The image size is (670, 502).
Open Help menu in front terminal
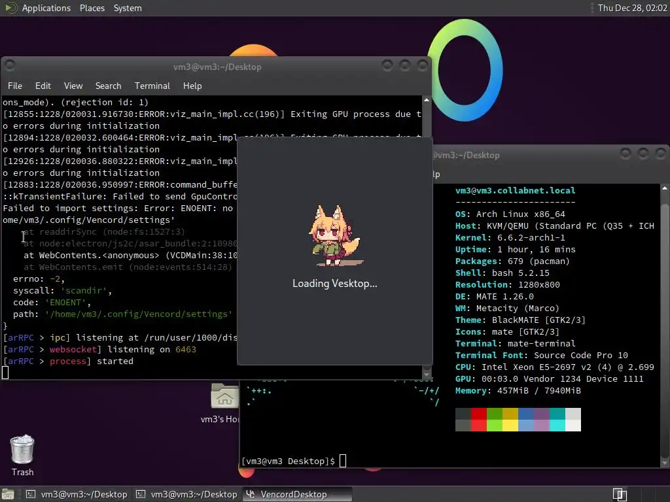[x=192, y=86]
